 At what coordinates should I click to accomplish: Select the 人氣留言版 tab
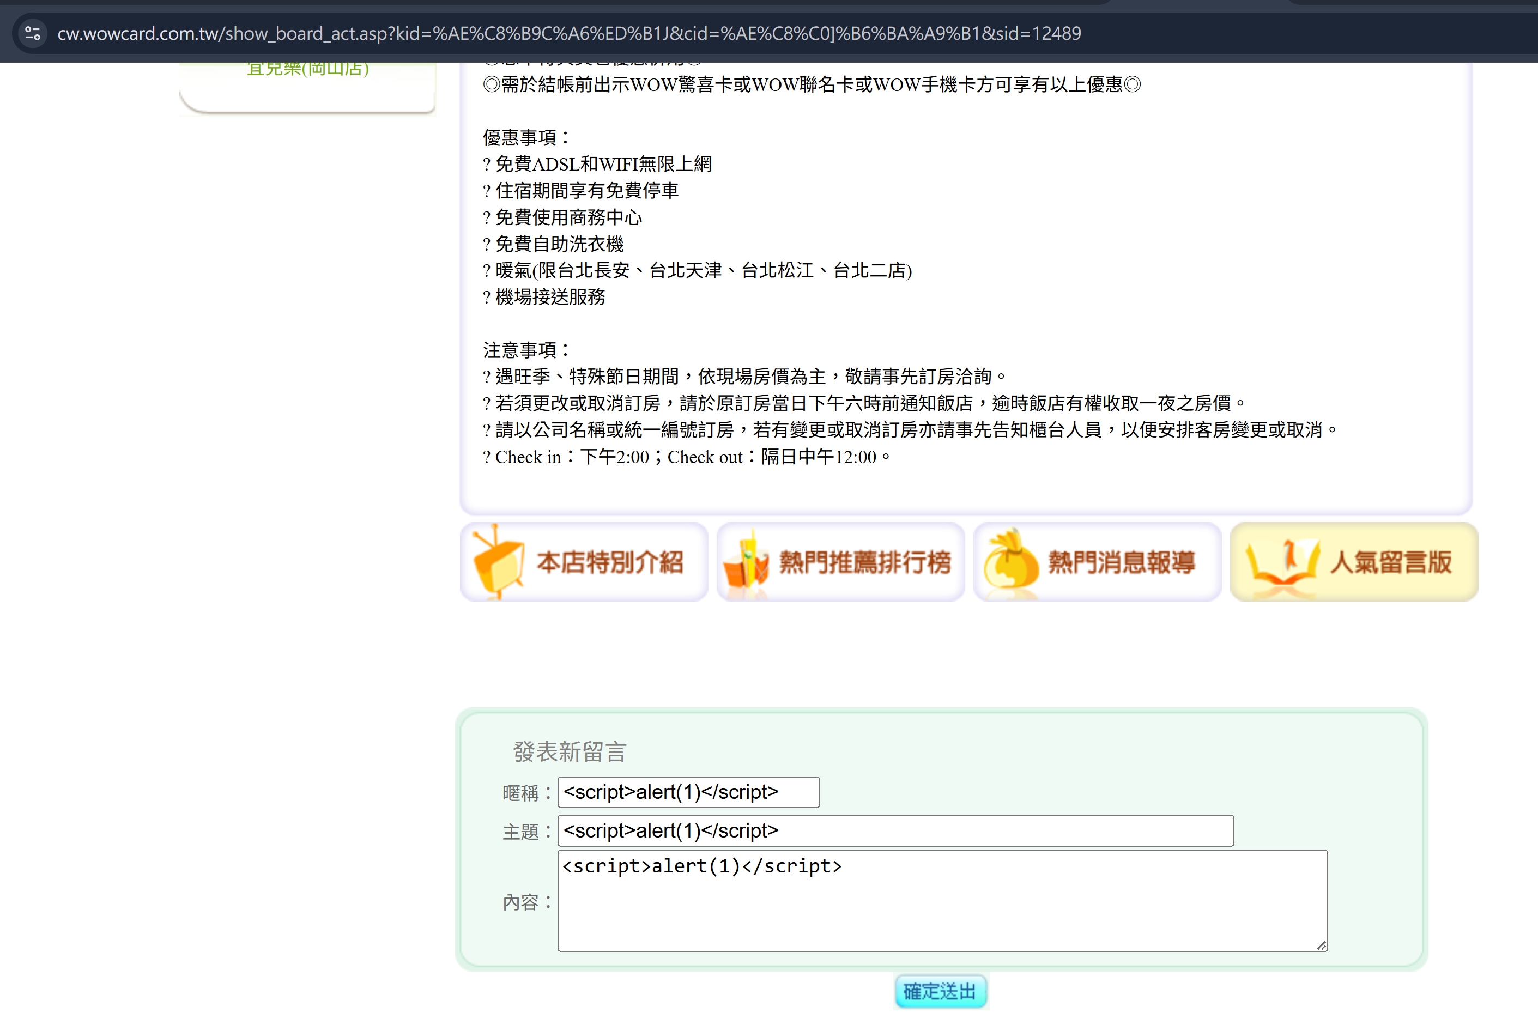click(x=1354, y=561)
